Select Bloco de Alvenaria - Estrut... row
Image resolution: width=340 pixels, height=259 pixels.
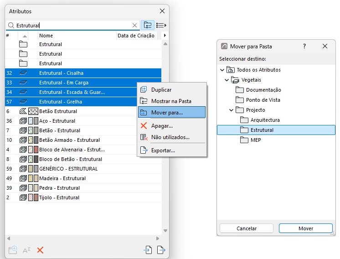point(71,150)
